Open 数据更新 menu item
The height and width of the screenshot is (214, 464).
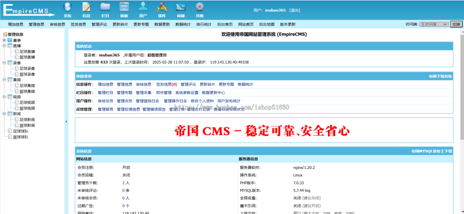[x=162, y=24]
